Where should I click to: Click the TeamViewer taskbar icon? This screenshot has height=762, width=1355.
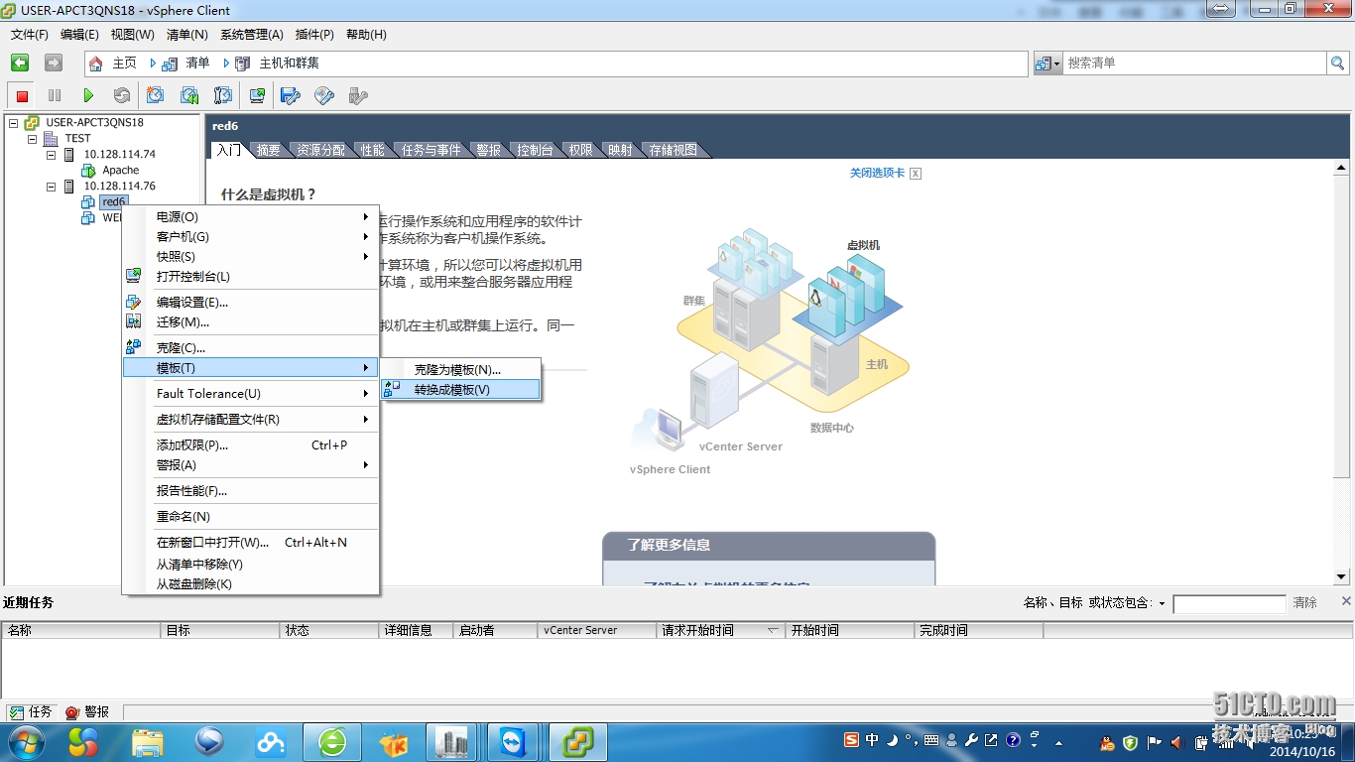coord(514,741)
